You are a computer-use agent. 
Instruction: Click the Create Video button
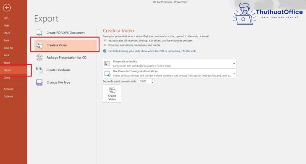(x=112, y=94)
